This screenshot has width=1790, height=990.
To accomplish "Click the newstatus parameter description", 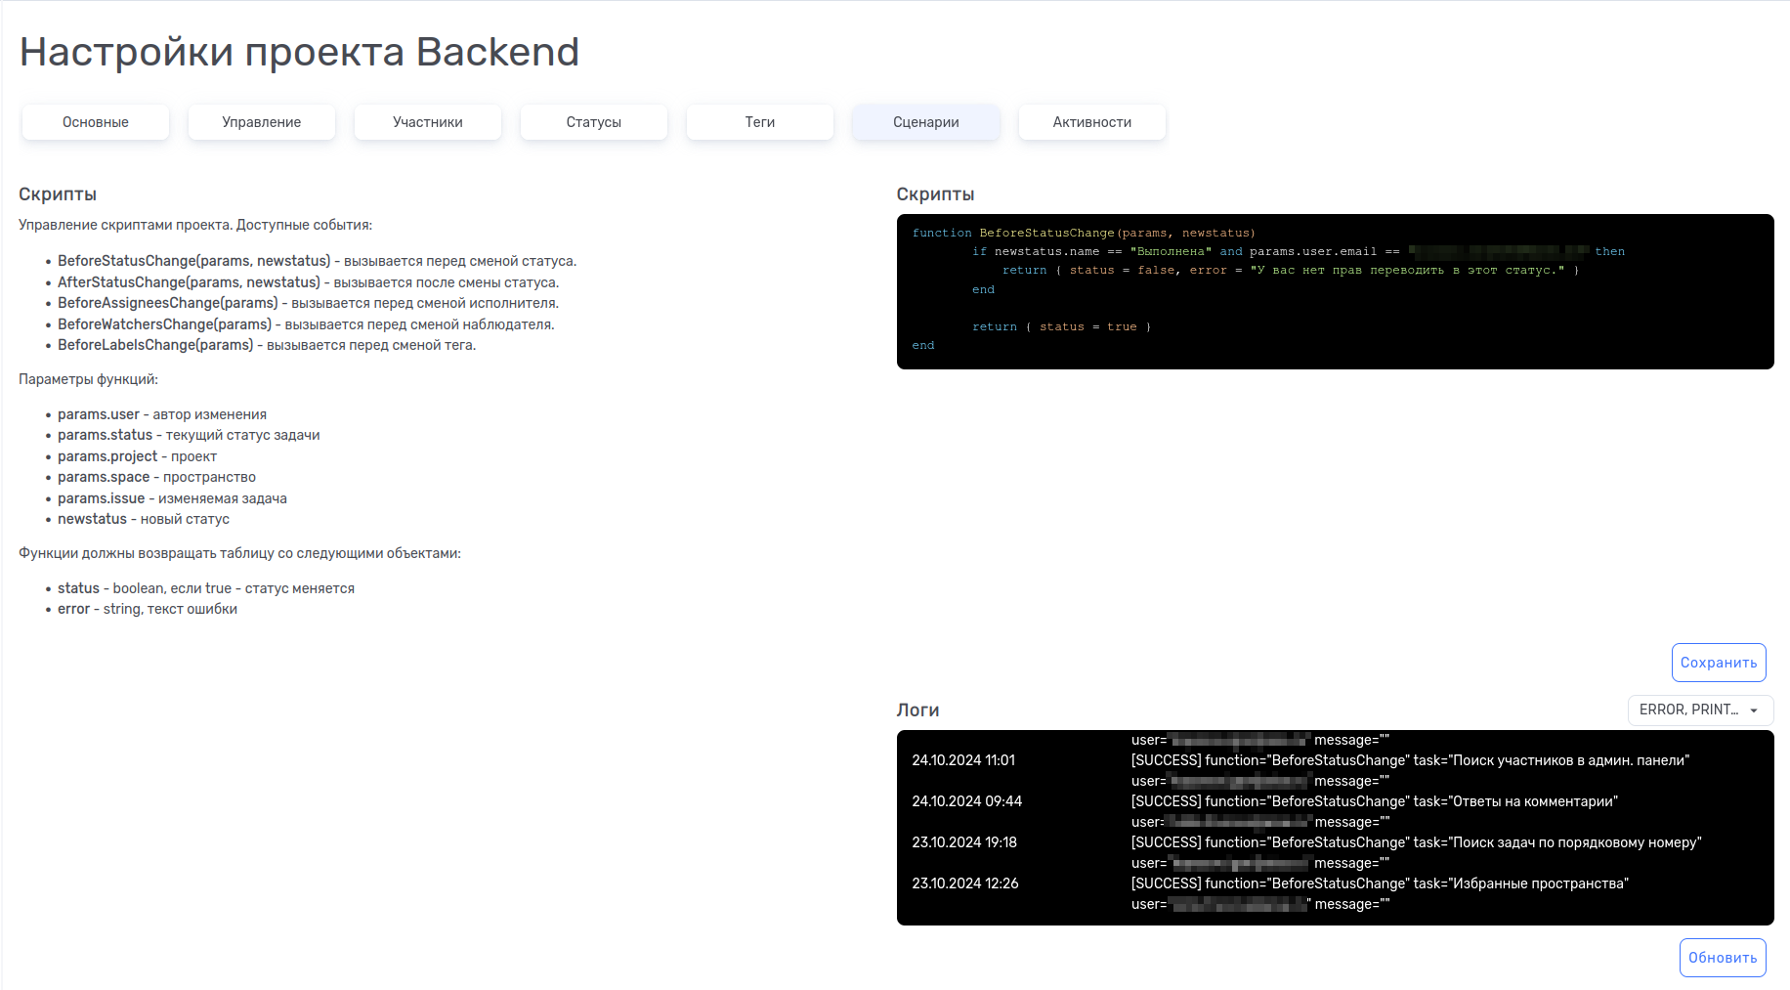I will pos(144,519).
